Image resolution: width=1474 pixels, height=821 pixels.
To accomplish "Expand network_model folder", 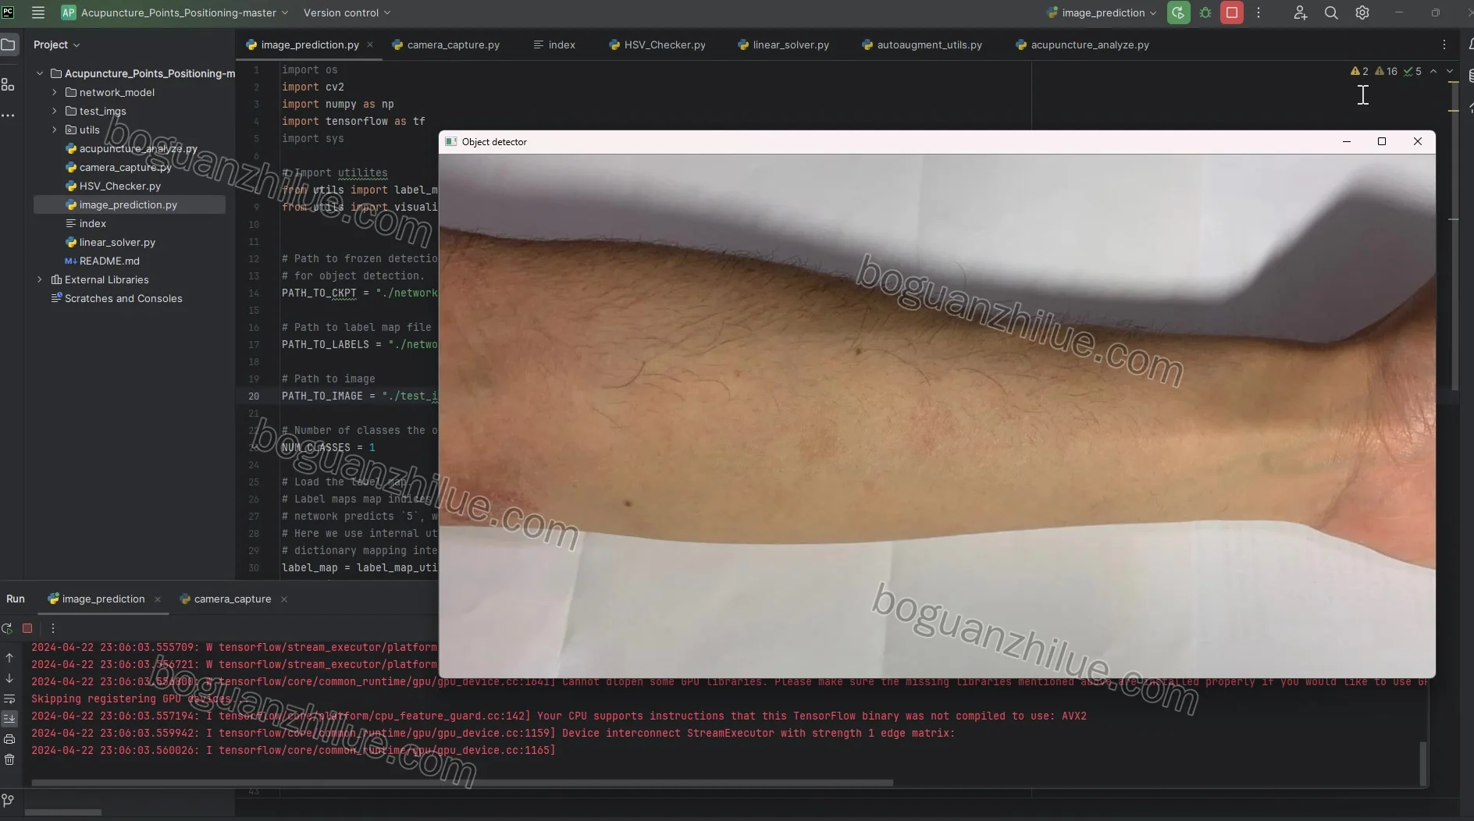I will 54,92.
